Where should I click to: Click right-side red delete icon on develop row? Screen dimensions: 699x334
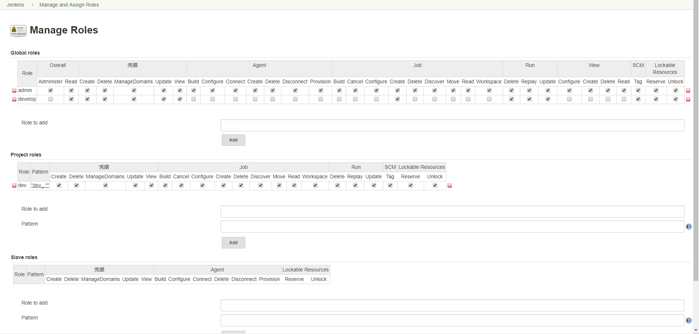(688, 99)
